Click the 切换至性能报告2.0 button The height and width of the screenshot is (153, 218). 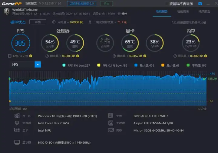tap(82, 4)
